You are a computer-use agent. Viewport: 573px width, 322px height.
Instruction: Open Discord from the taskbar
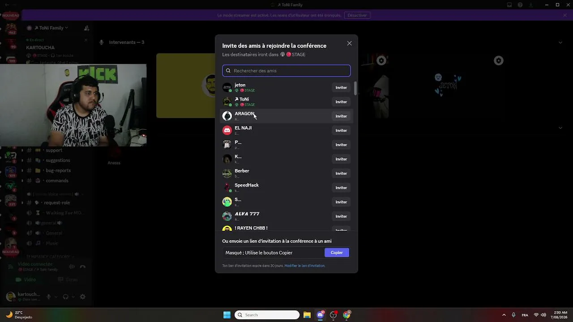coord(320,315)
